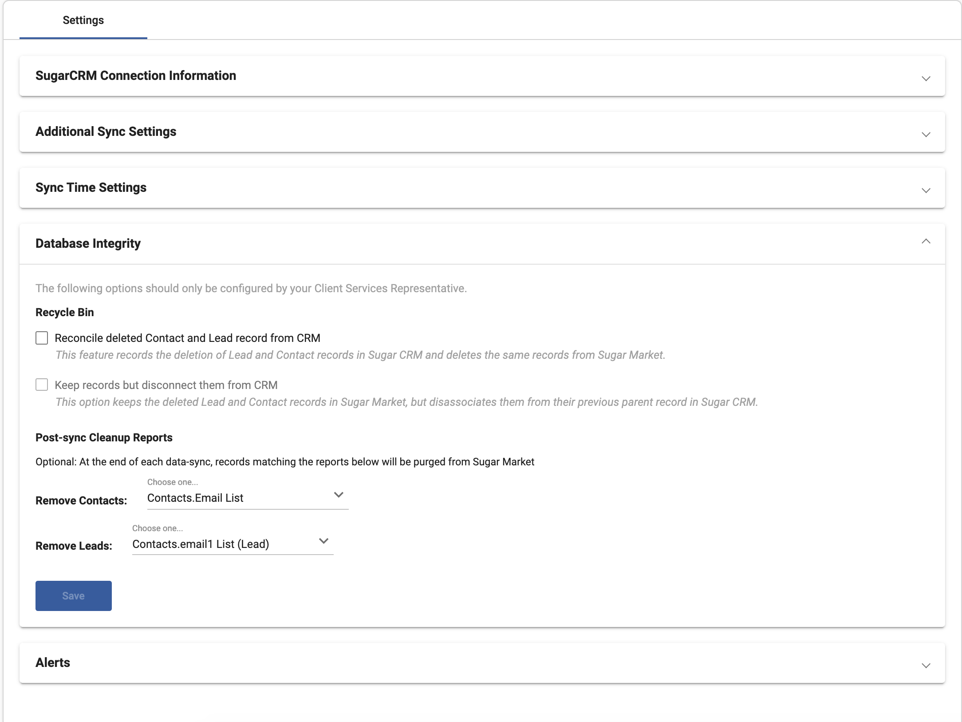Open the Remove Leads dropdown
Viewport: 962px width, 722px height.
[225, 544]
